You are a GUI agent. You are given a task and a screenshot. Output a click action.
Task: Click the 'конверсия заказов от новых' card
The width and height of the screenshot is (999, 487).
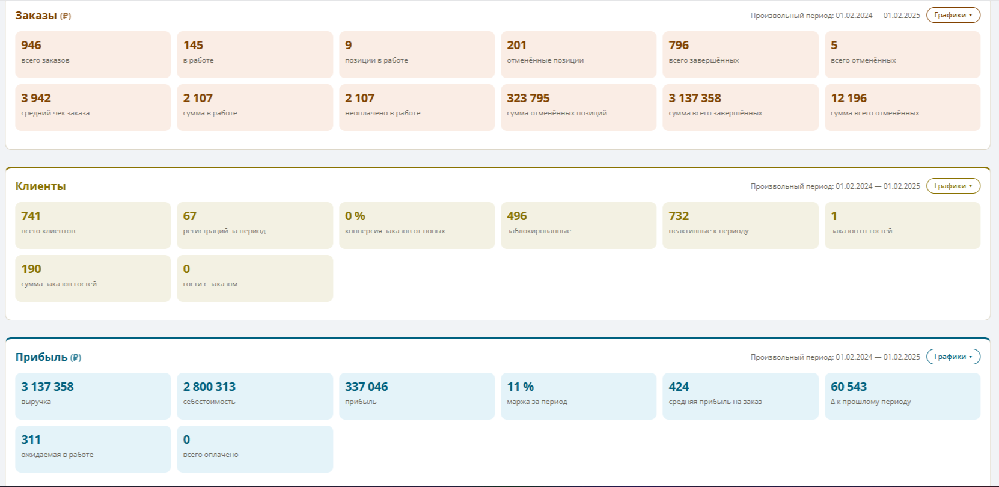[417, 225]
